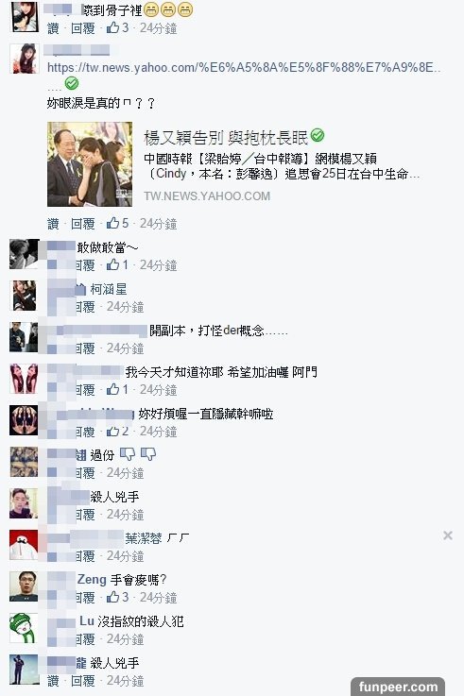Hide the 葉潔榕 comment with its X icon

[448, 535]
